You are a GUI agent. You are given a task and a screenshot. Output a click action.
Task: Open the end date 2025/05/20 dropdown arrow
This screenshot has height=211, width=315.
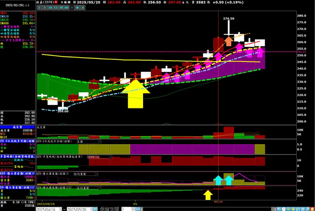pos(91,209)
